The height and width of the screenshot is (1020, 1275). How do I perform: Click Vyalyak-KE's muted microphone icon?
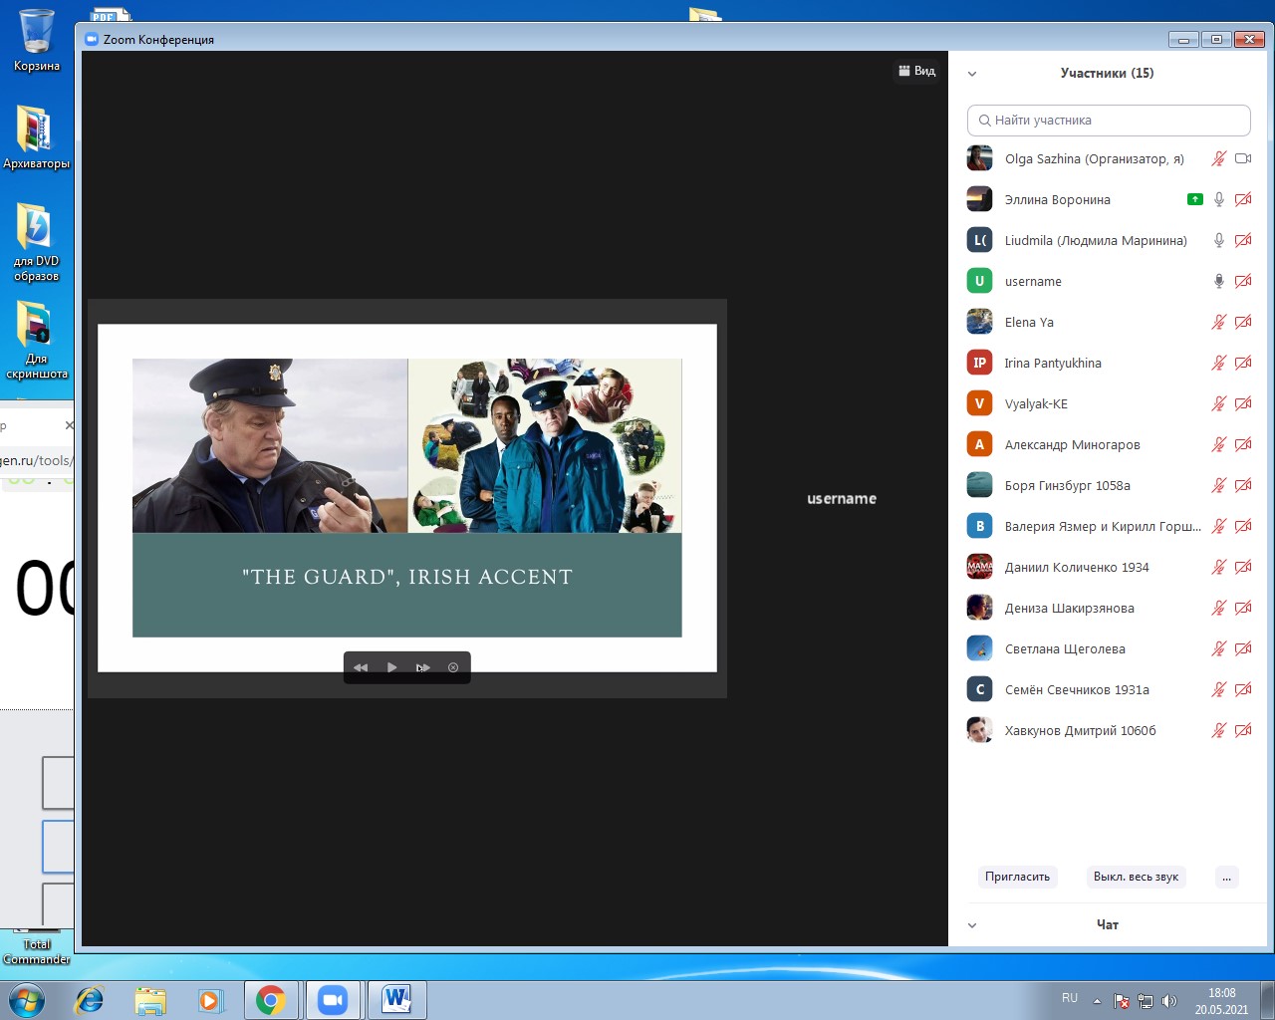(1218, 403)
